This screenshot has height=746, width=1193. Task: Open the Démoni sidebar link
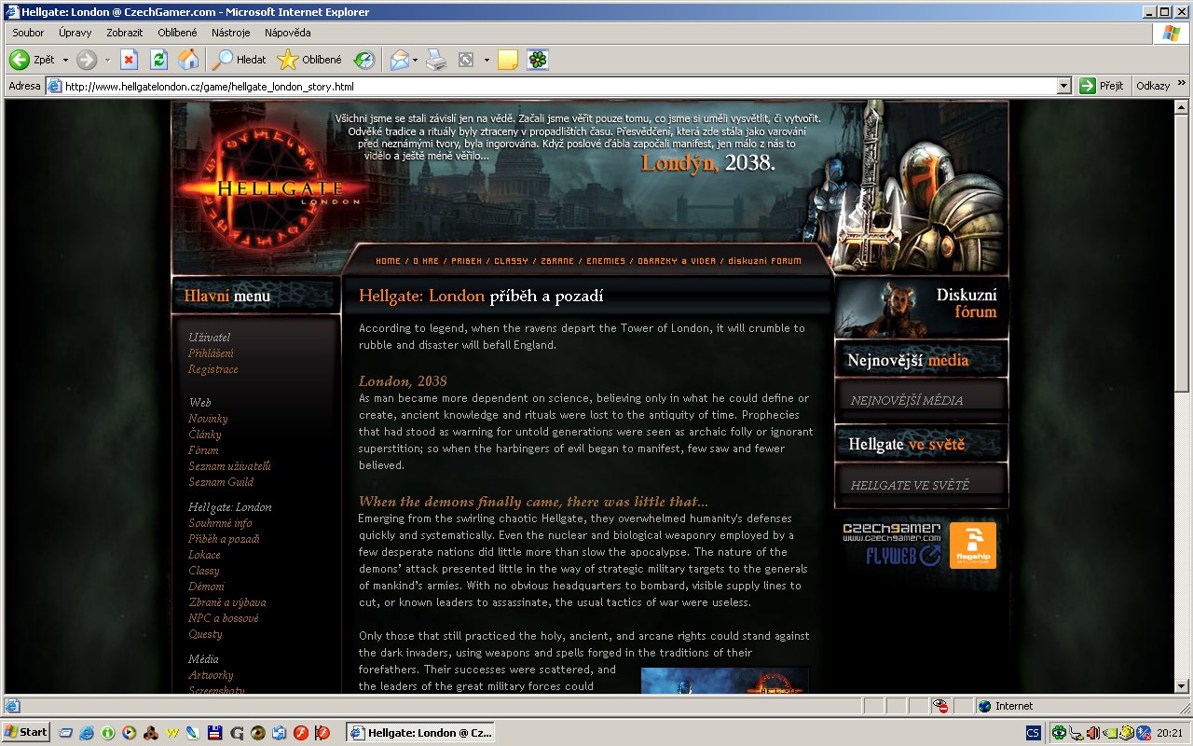[x=206, y=587]
